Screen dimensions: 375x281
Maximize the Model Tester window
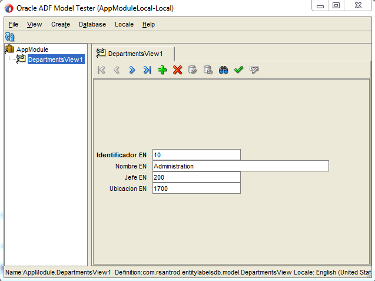coord(336,6)
